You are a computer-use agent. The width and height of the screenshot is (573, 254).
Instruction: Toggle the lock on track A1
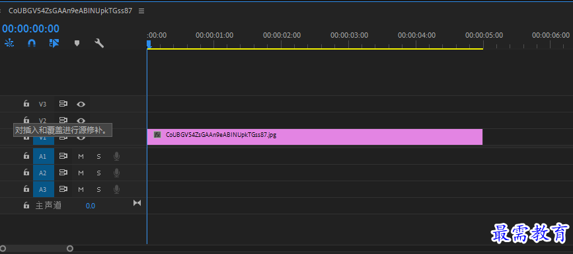pos(26,156)
